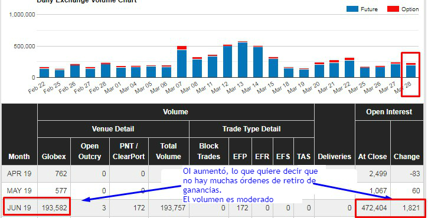
Task: Toggle the Future series legend label
Action: click(x=369, y=9)
